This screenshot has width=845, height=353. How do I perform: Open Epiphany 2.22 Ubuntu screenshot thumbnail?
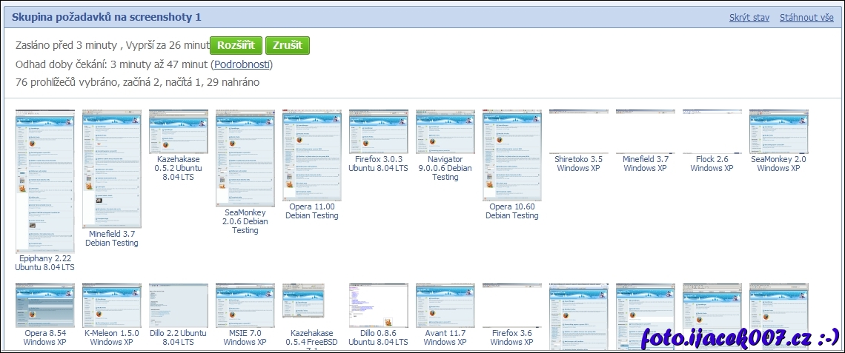coord(44,181)
